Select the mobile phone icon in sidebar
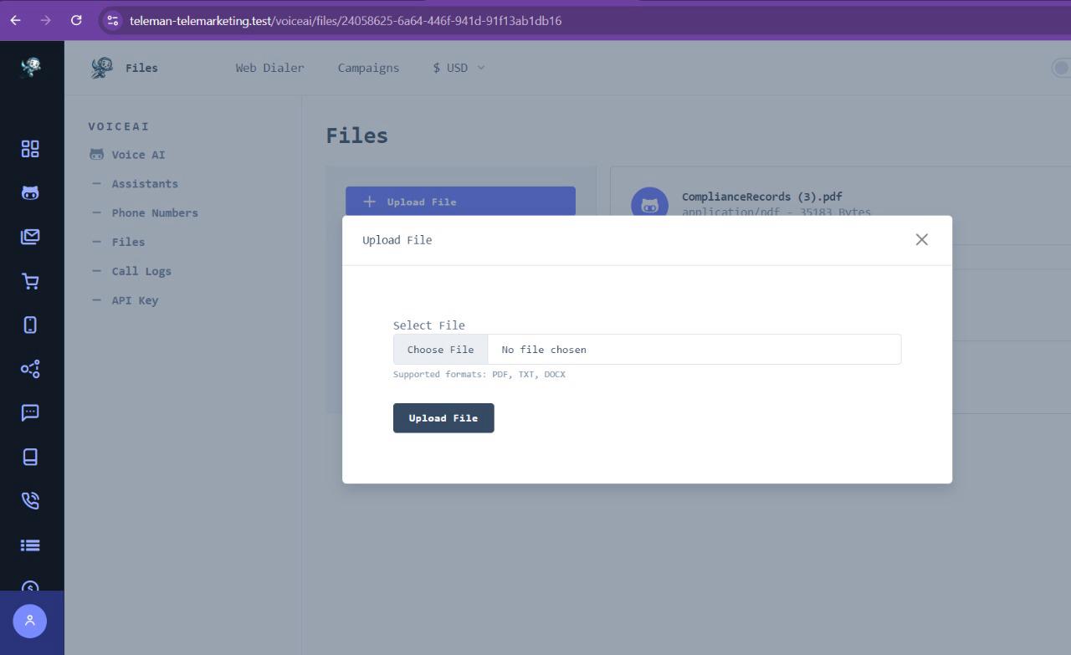1071x655 pixels. tap(30, 325)
